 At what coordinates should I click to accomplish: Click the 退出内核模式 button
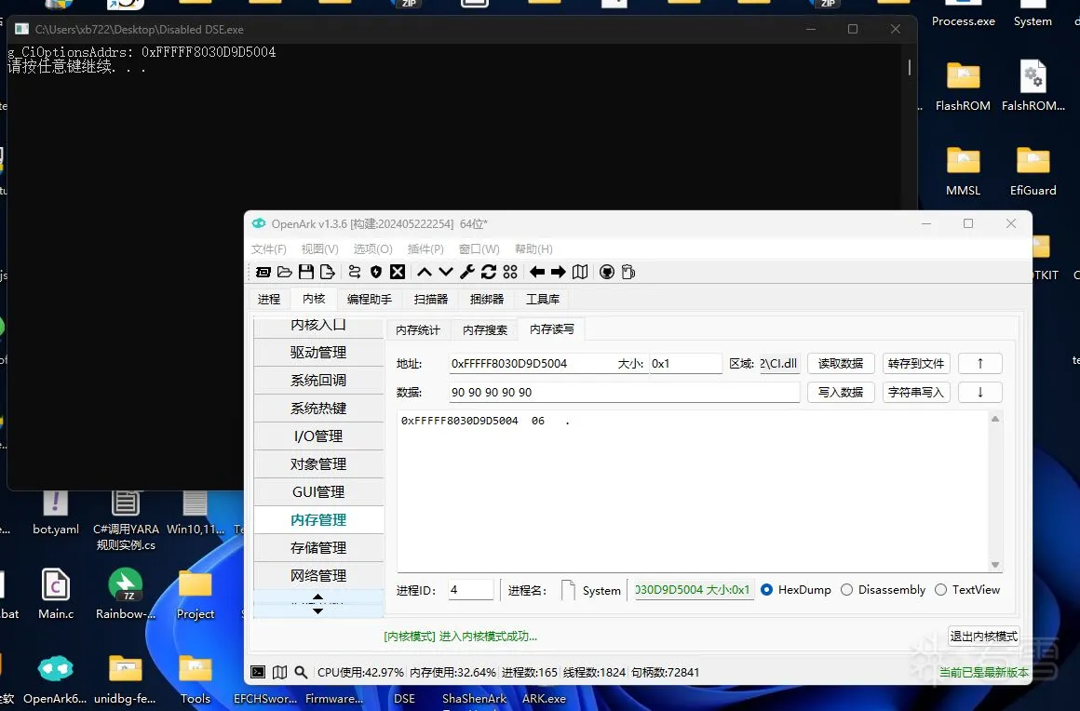pos(983,636)
